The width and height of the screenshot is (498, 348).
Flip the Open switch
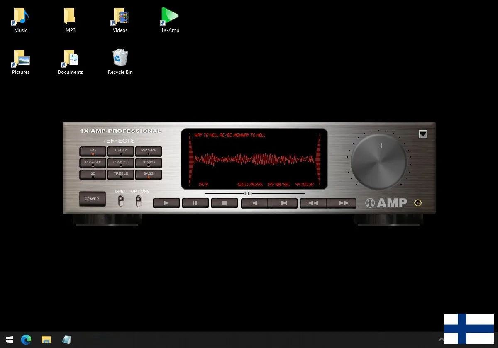click(x=121, y=201)
